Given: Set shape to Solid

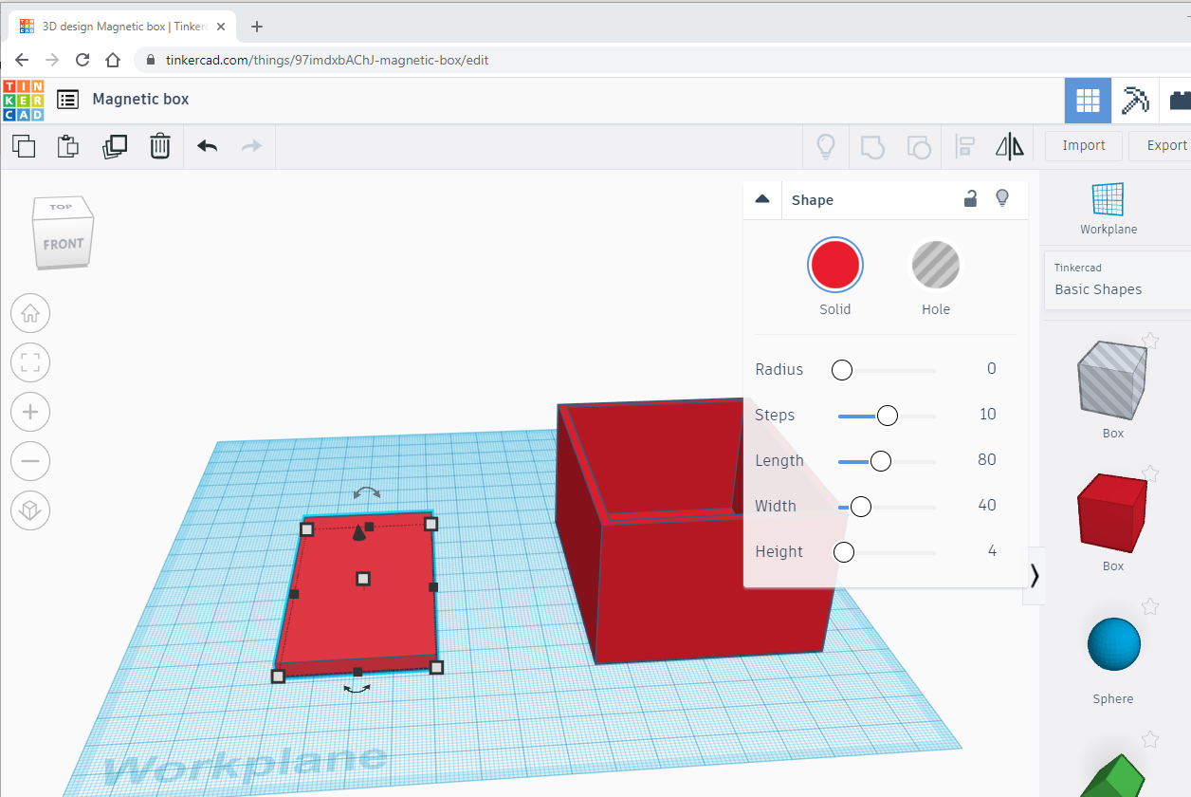Looking at the screenshot, I should pos(835,265).
